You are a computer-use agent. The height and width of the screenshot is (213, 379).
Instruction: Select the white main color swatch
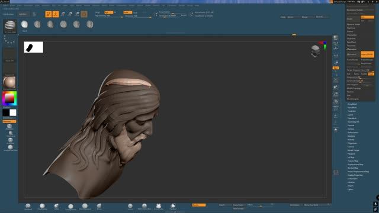13,112
